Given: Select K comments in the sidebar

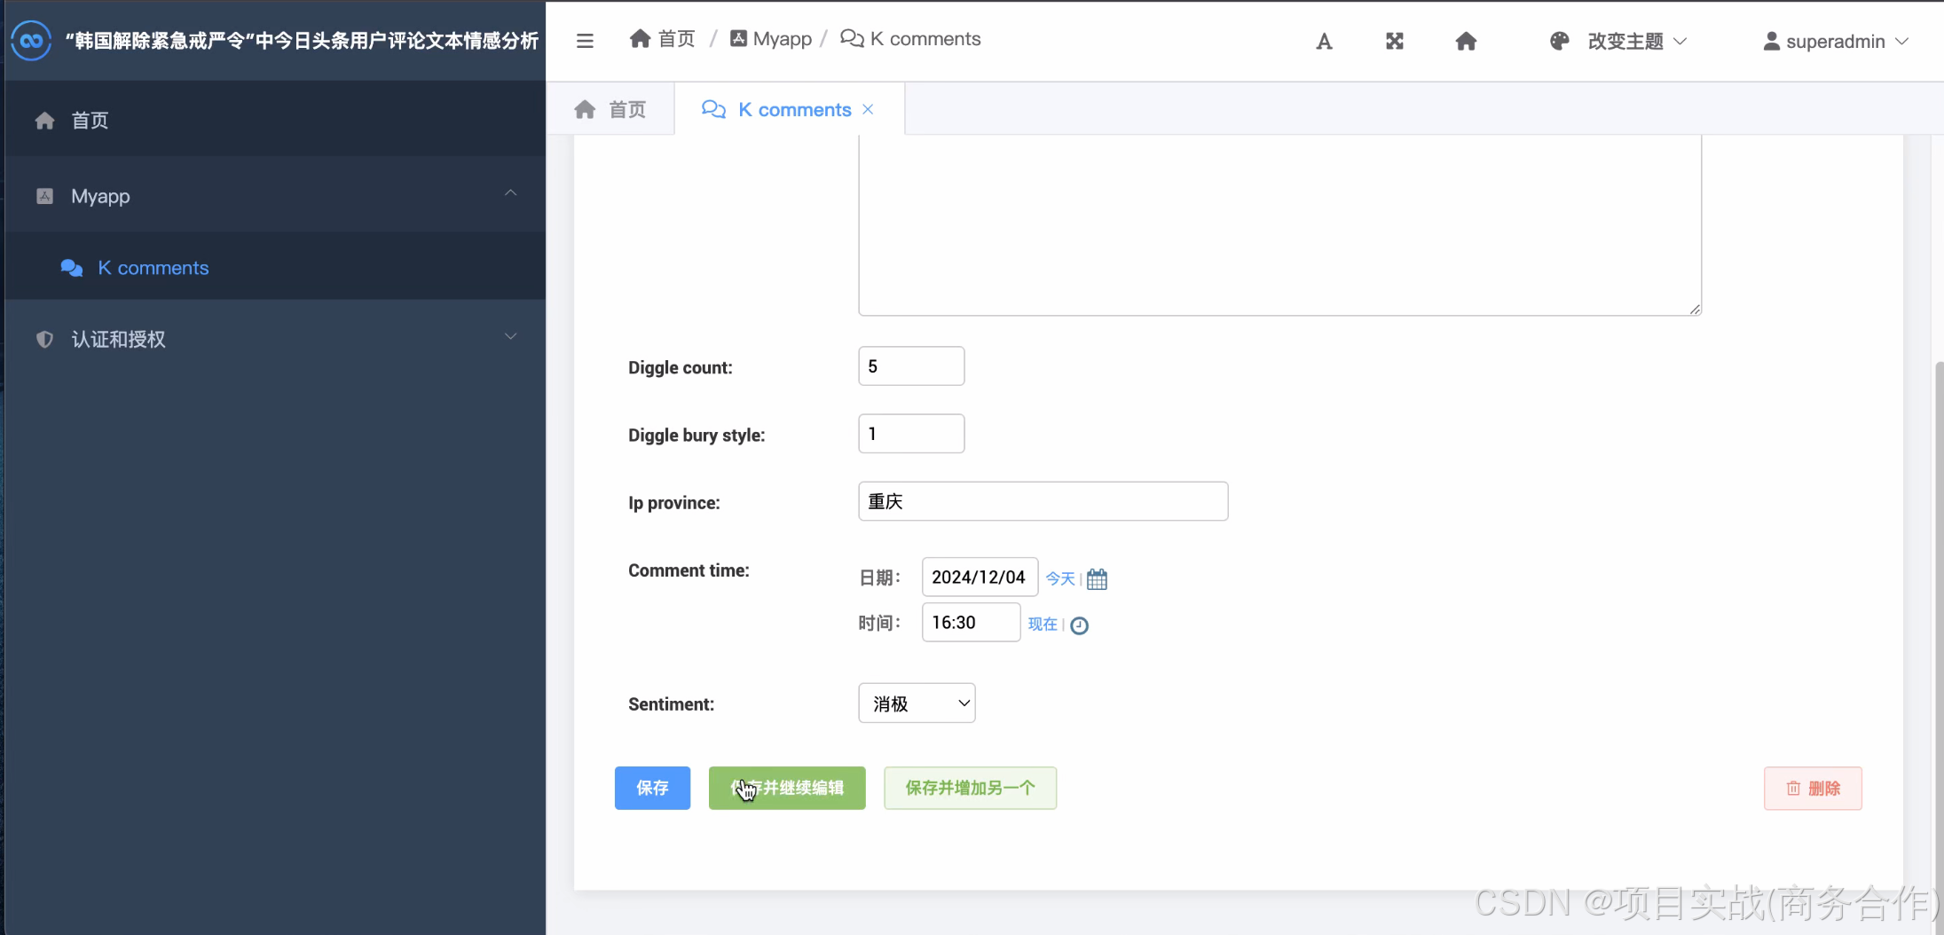Looking at the screenshot, I should click(x=153, y=268).
